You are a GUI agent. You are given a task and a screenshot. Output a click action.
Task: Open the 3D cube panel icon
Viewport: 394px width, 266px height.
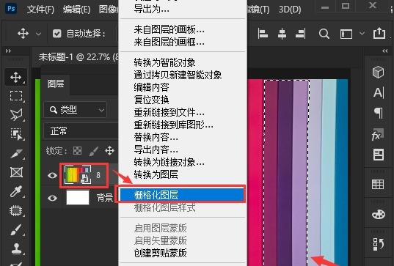tap(378, 73)
